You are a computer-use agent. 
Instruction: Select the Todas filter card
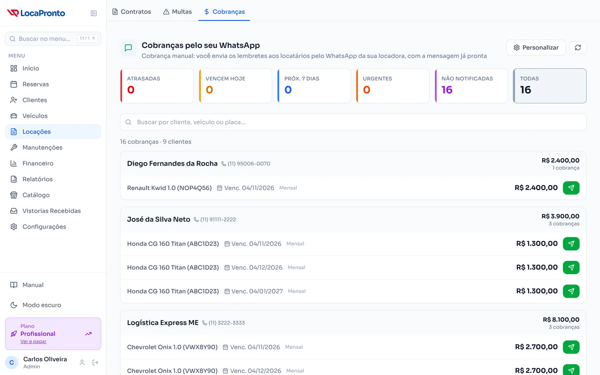click(x=550, y=86)
